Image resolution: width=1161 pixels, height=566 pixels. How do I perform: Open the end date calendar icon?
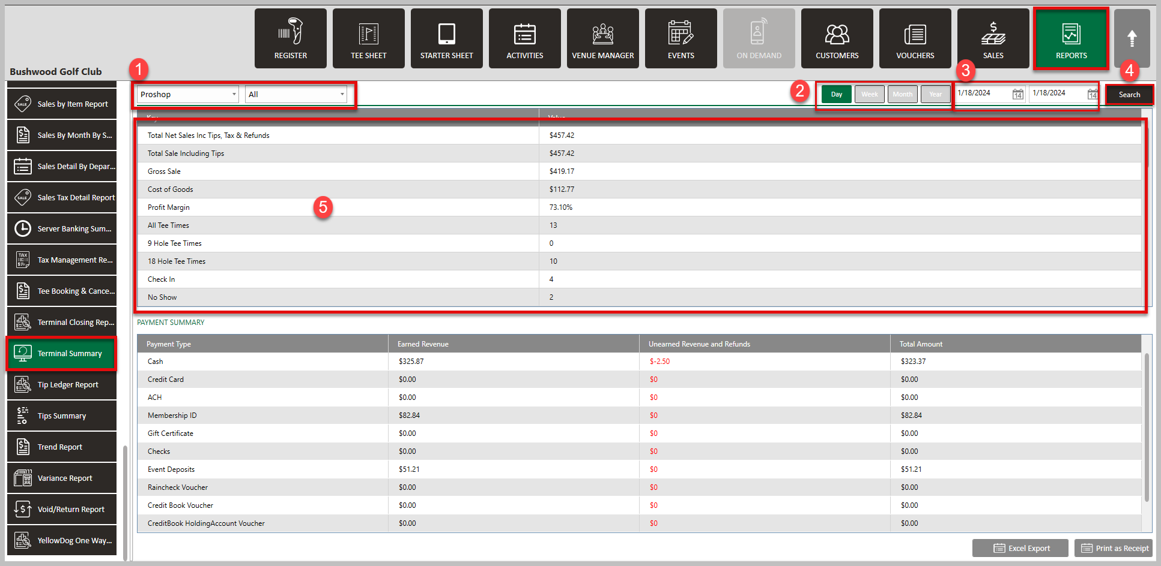coord(1092,94)
